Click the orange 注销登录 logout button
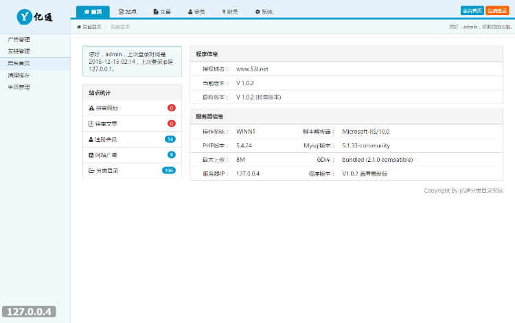The image size is (515, 323). tap(497, 11)
